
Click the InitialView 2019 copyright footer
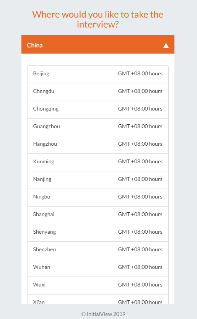tap(103, 314)
